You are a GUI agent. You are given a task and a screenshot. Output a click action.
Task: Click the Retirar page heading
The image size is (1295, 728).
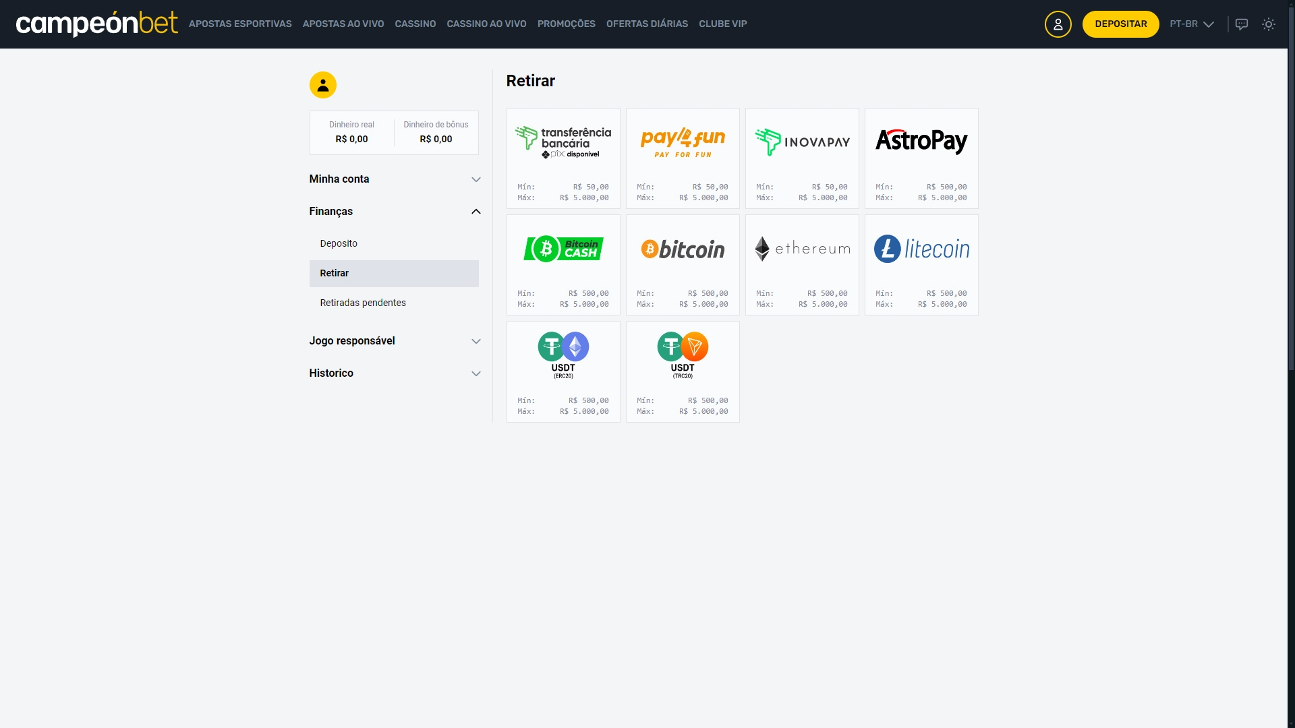pos(531,81)
